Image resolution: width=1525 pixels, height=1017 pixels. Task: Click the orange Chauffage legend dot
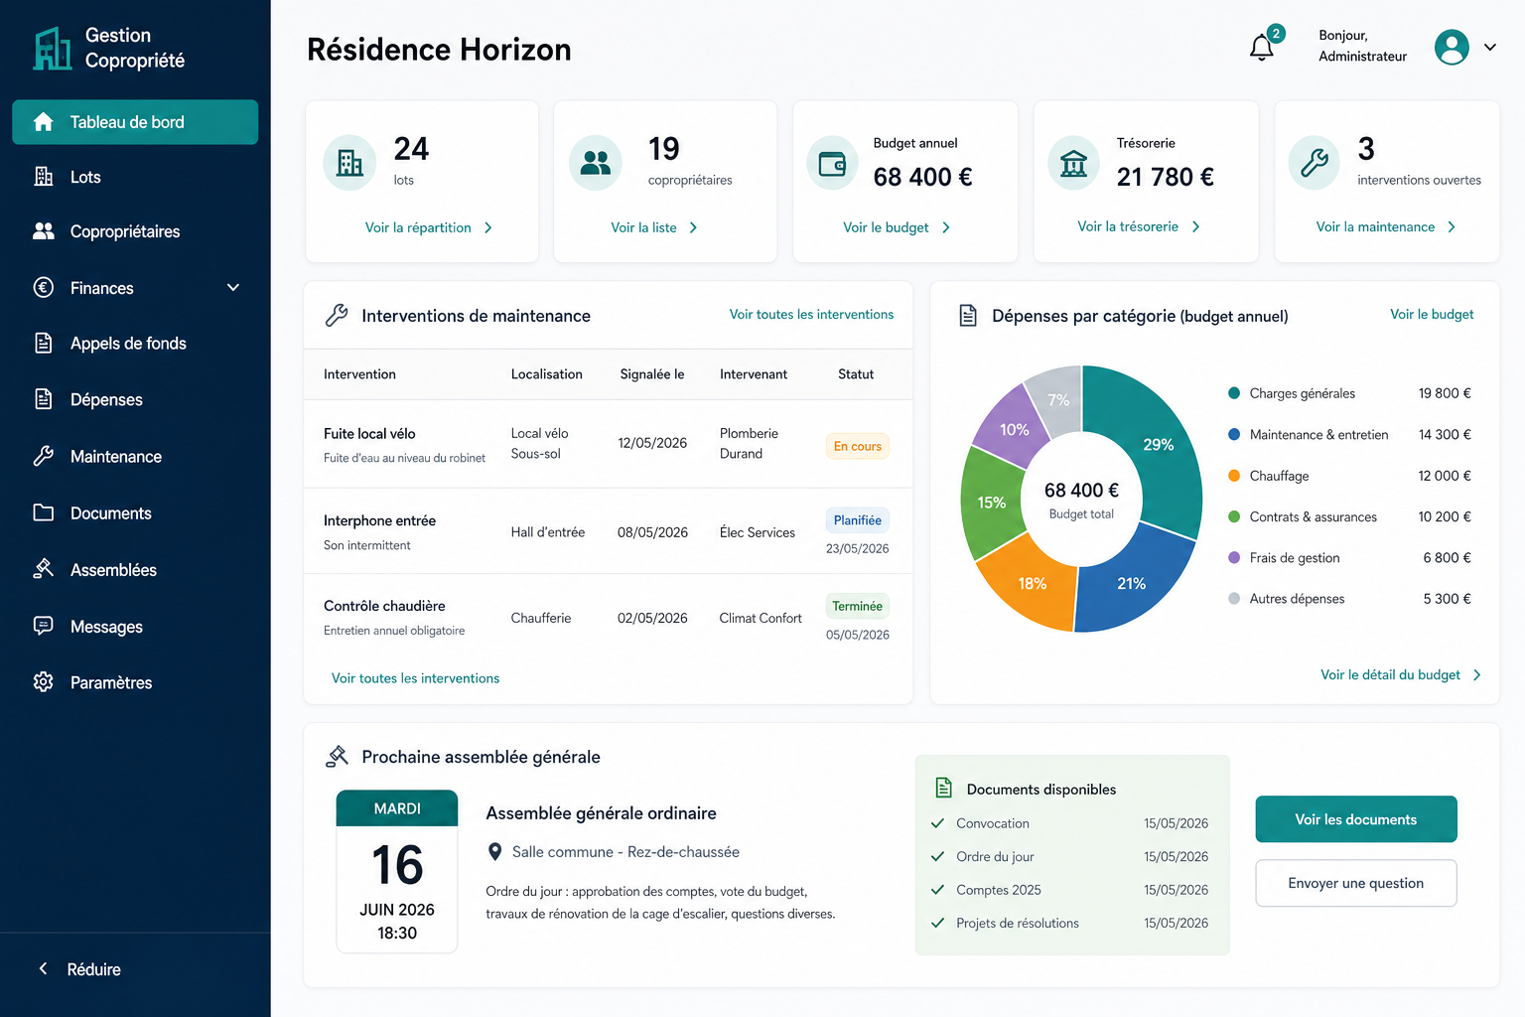pyautogui.click(x=1234, y=476)
